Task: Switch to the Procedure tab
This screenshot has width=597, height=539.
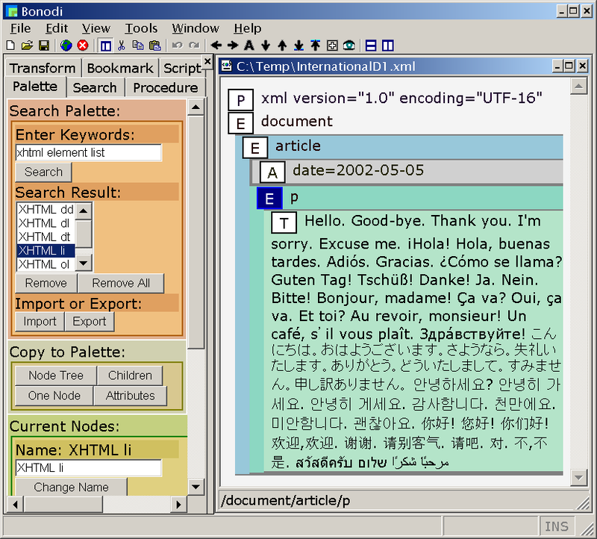Action: pyautogui.click(x=165, y=87)
